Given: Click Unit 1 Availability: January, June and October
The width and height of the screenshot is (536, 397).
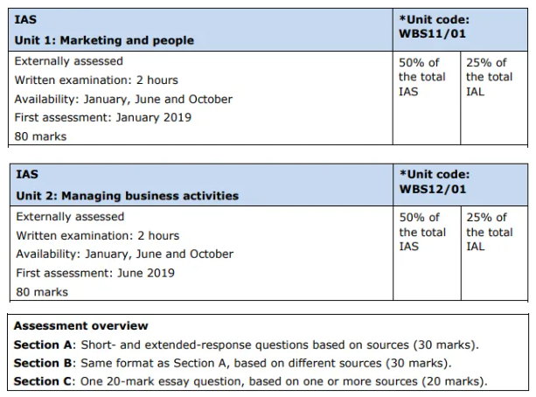Looking at the screenshot, I should 123,99.
